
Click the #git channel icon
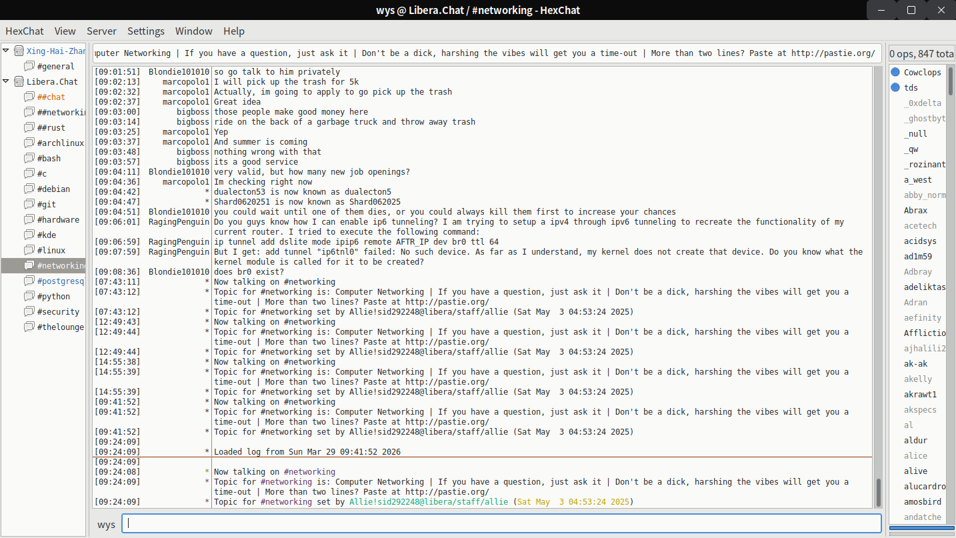point(29,204)
